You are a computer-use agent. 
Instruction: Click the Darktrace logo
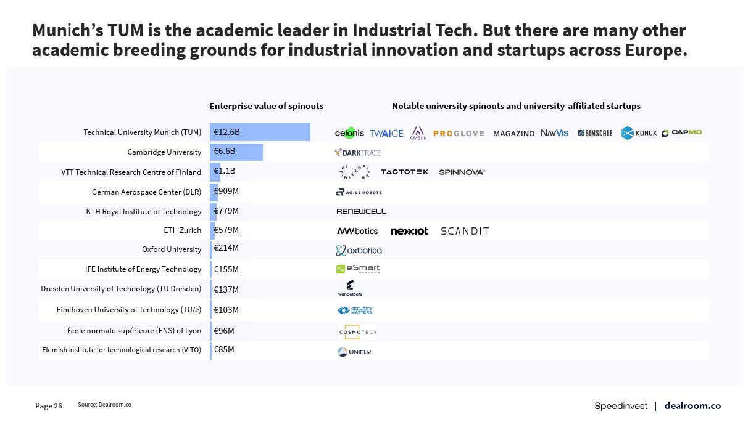357,152
